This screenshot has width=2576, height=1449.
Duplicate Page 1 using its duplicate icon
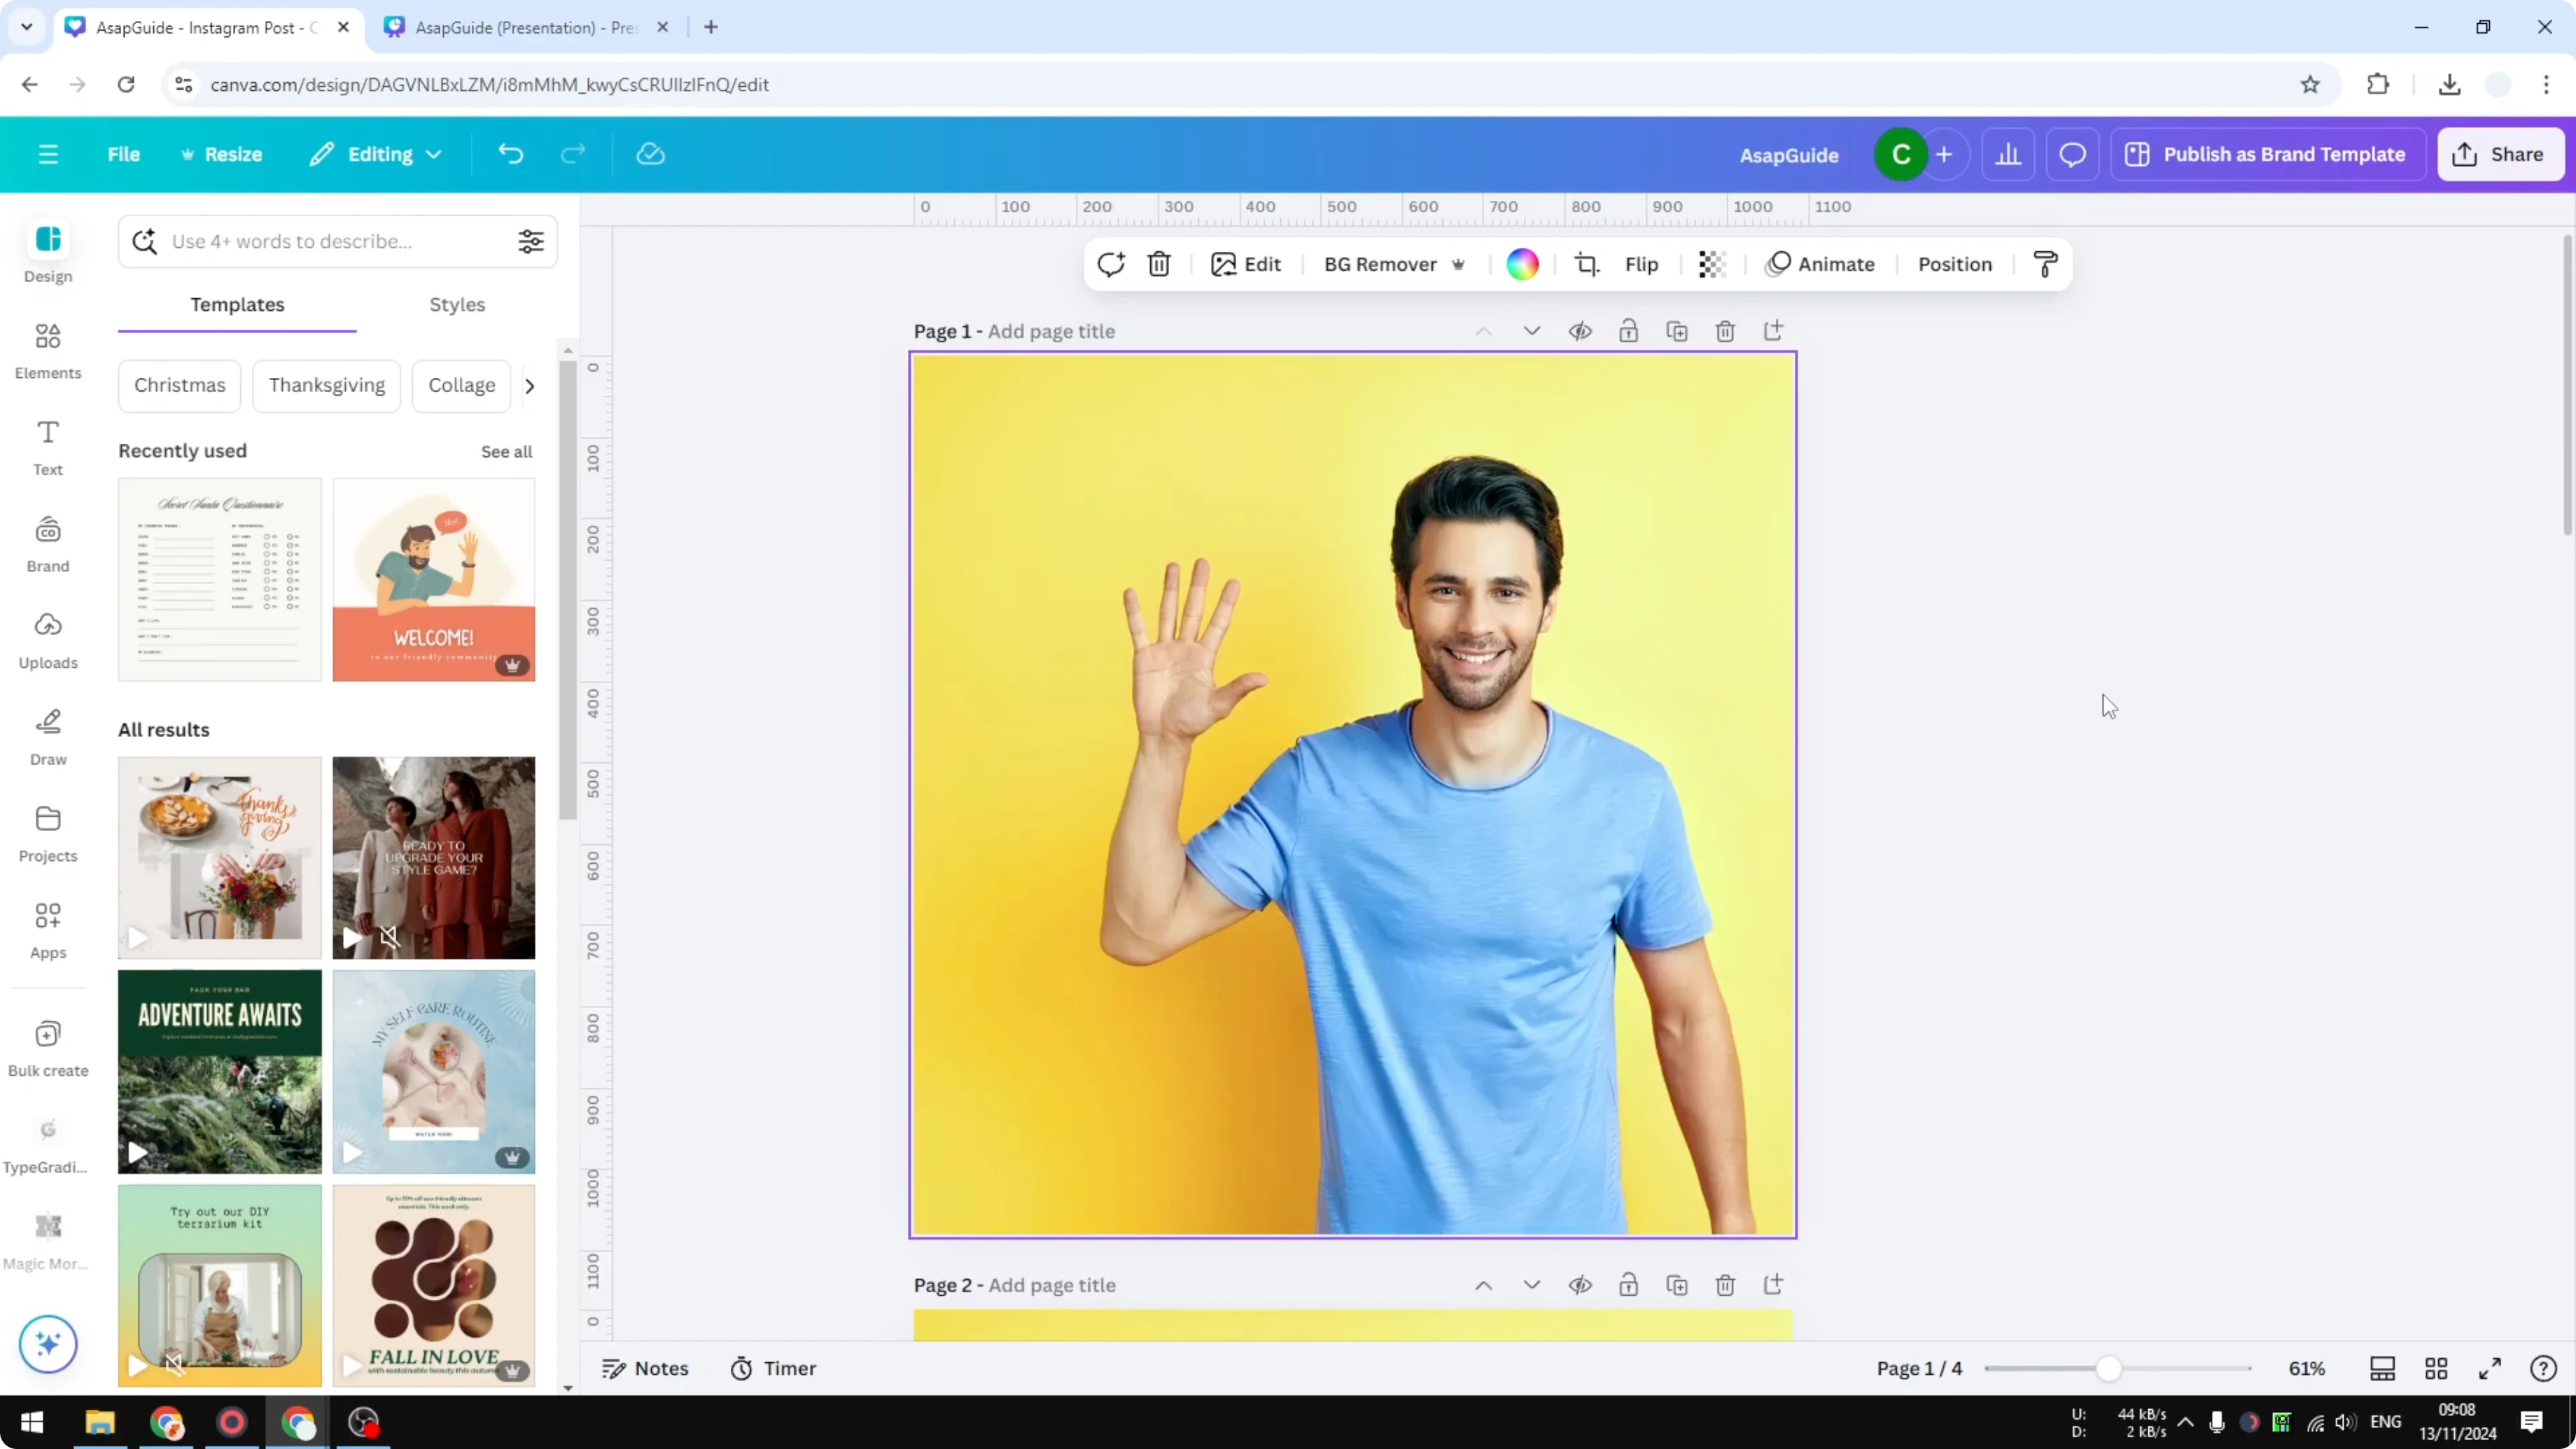(x=1677, y=330)
